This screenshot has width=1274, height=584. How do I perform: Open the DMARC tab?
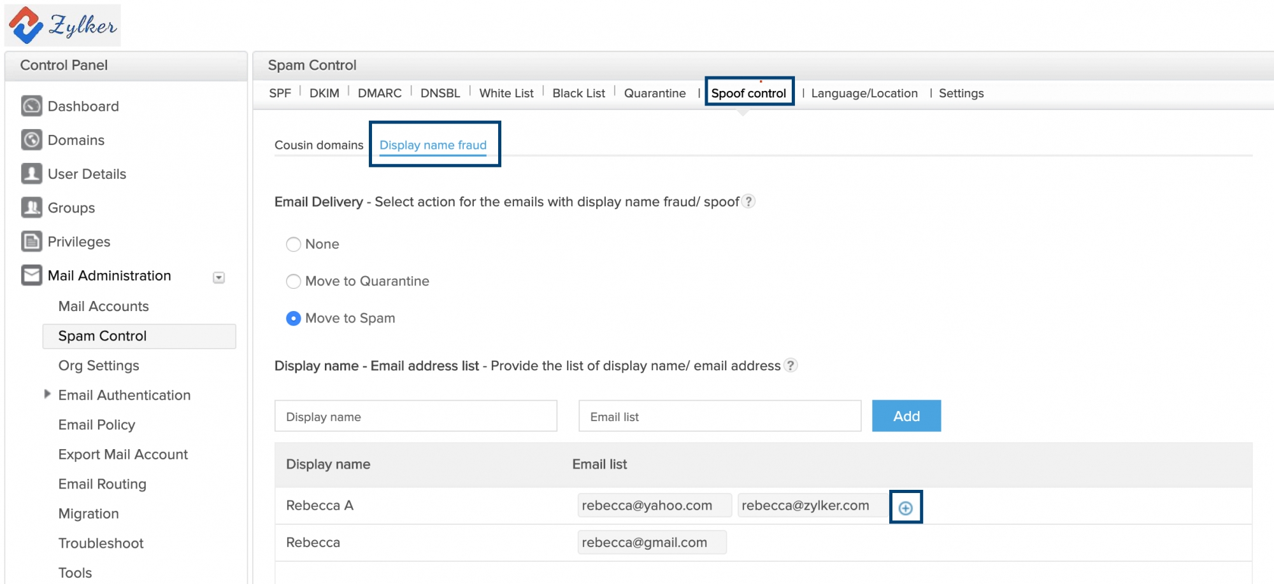[x=379, y=93]
